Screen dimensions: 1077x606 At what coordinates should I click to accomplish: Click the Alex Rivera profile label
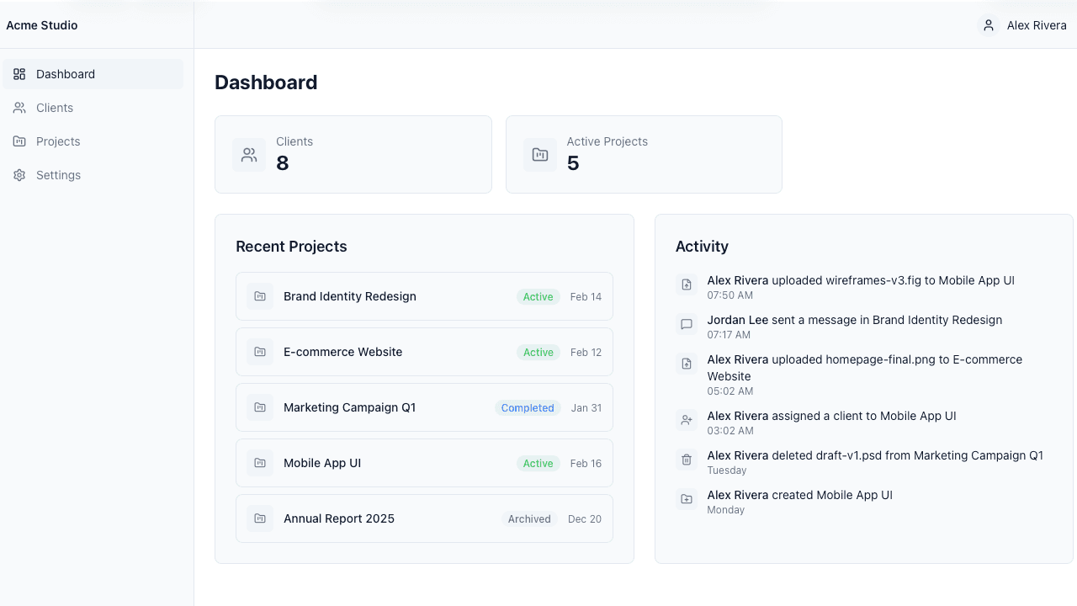1036,25
